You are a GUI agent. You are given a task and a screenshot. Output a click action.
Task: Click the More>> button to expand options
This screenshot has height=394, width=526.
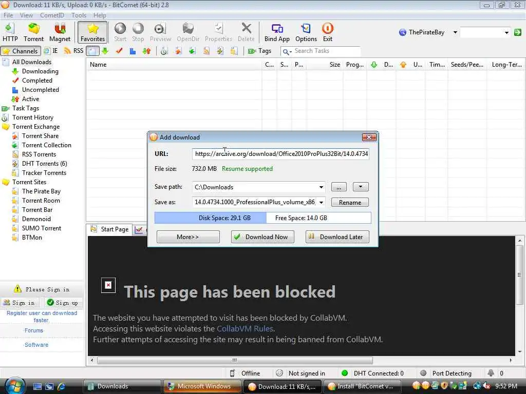(x=188, y=237)
